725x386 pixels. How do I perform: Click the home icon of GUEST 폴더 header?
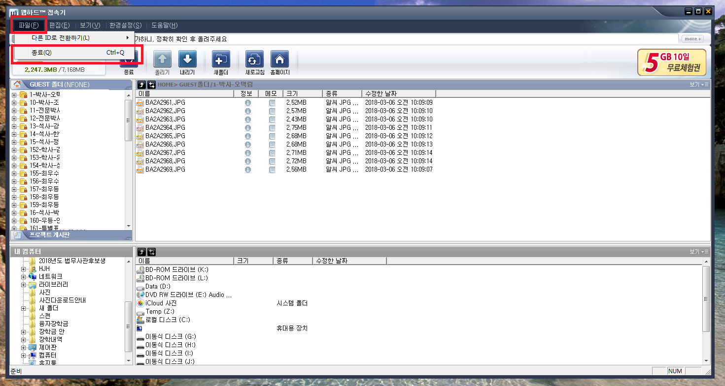(17, 85)
